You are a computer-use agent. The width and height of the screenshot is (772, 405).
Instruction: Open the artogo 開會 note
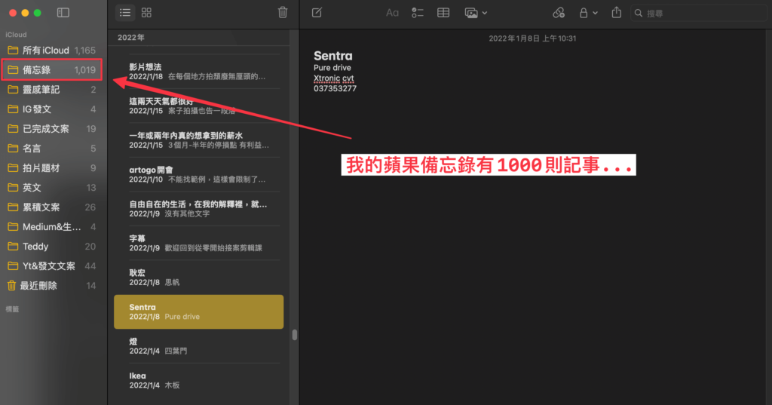pyautogui.click(x=198, y=174)
